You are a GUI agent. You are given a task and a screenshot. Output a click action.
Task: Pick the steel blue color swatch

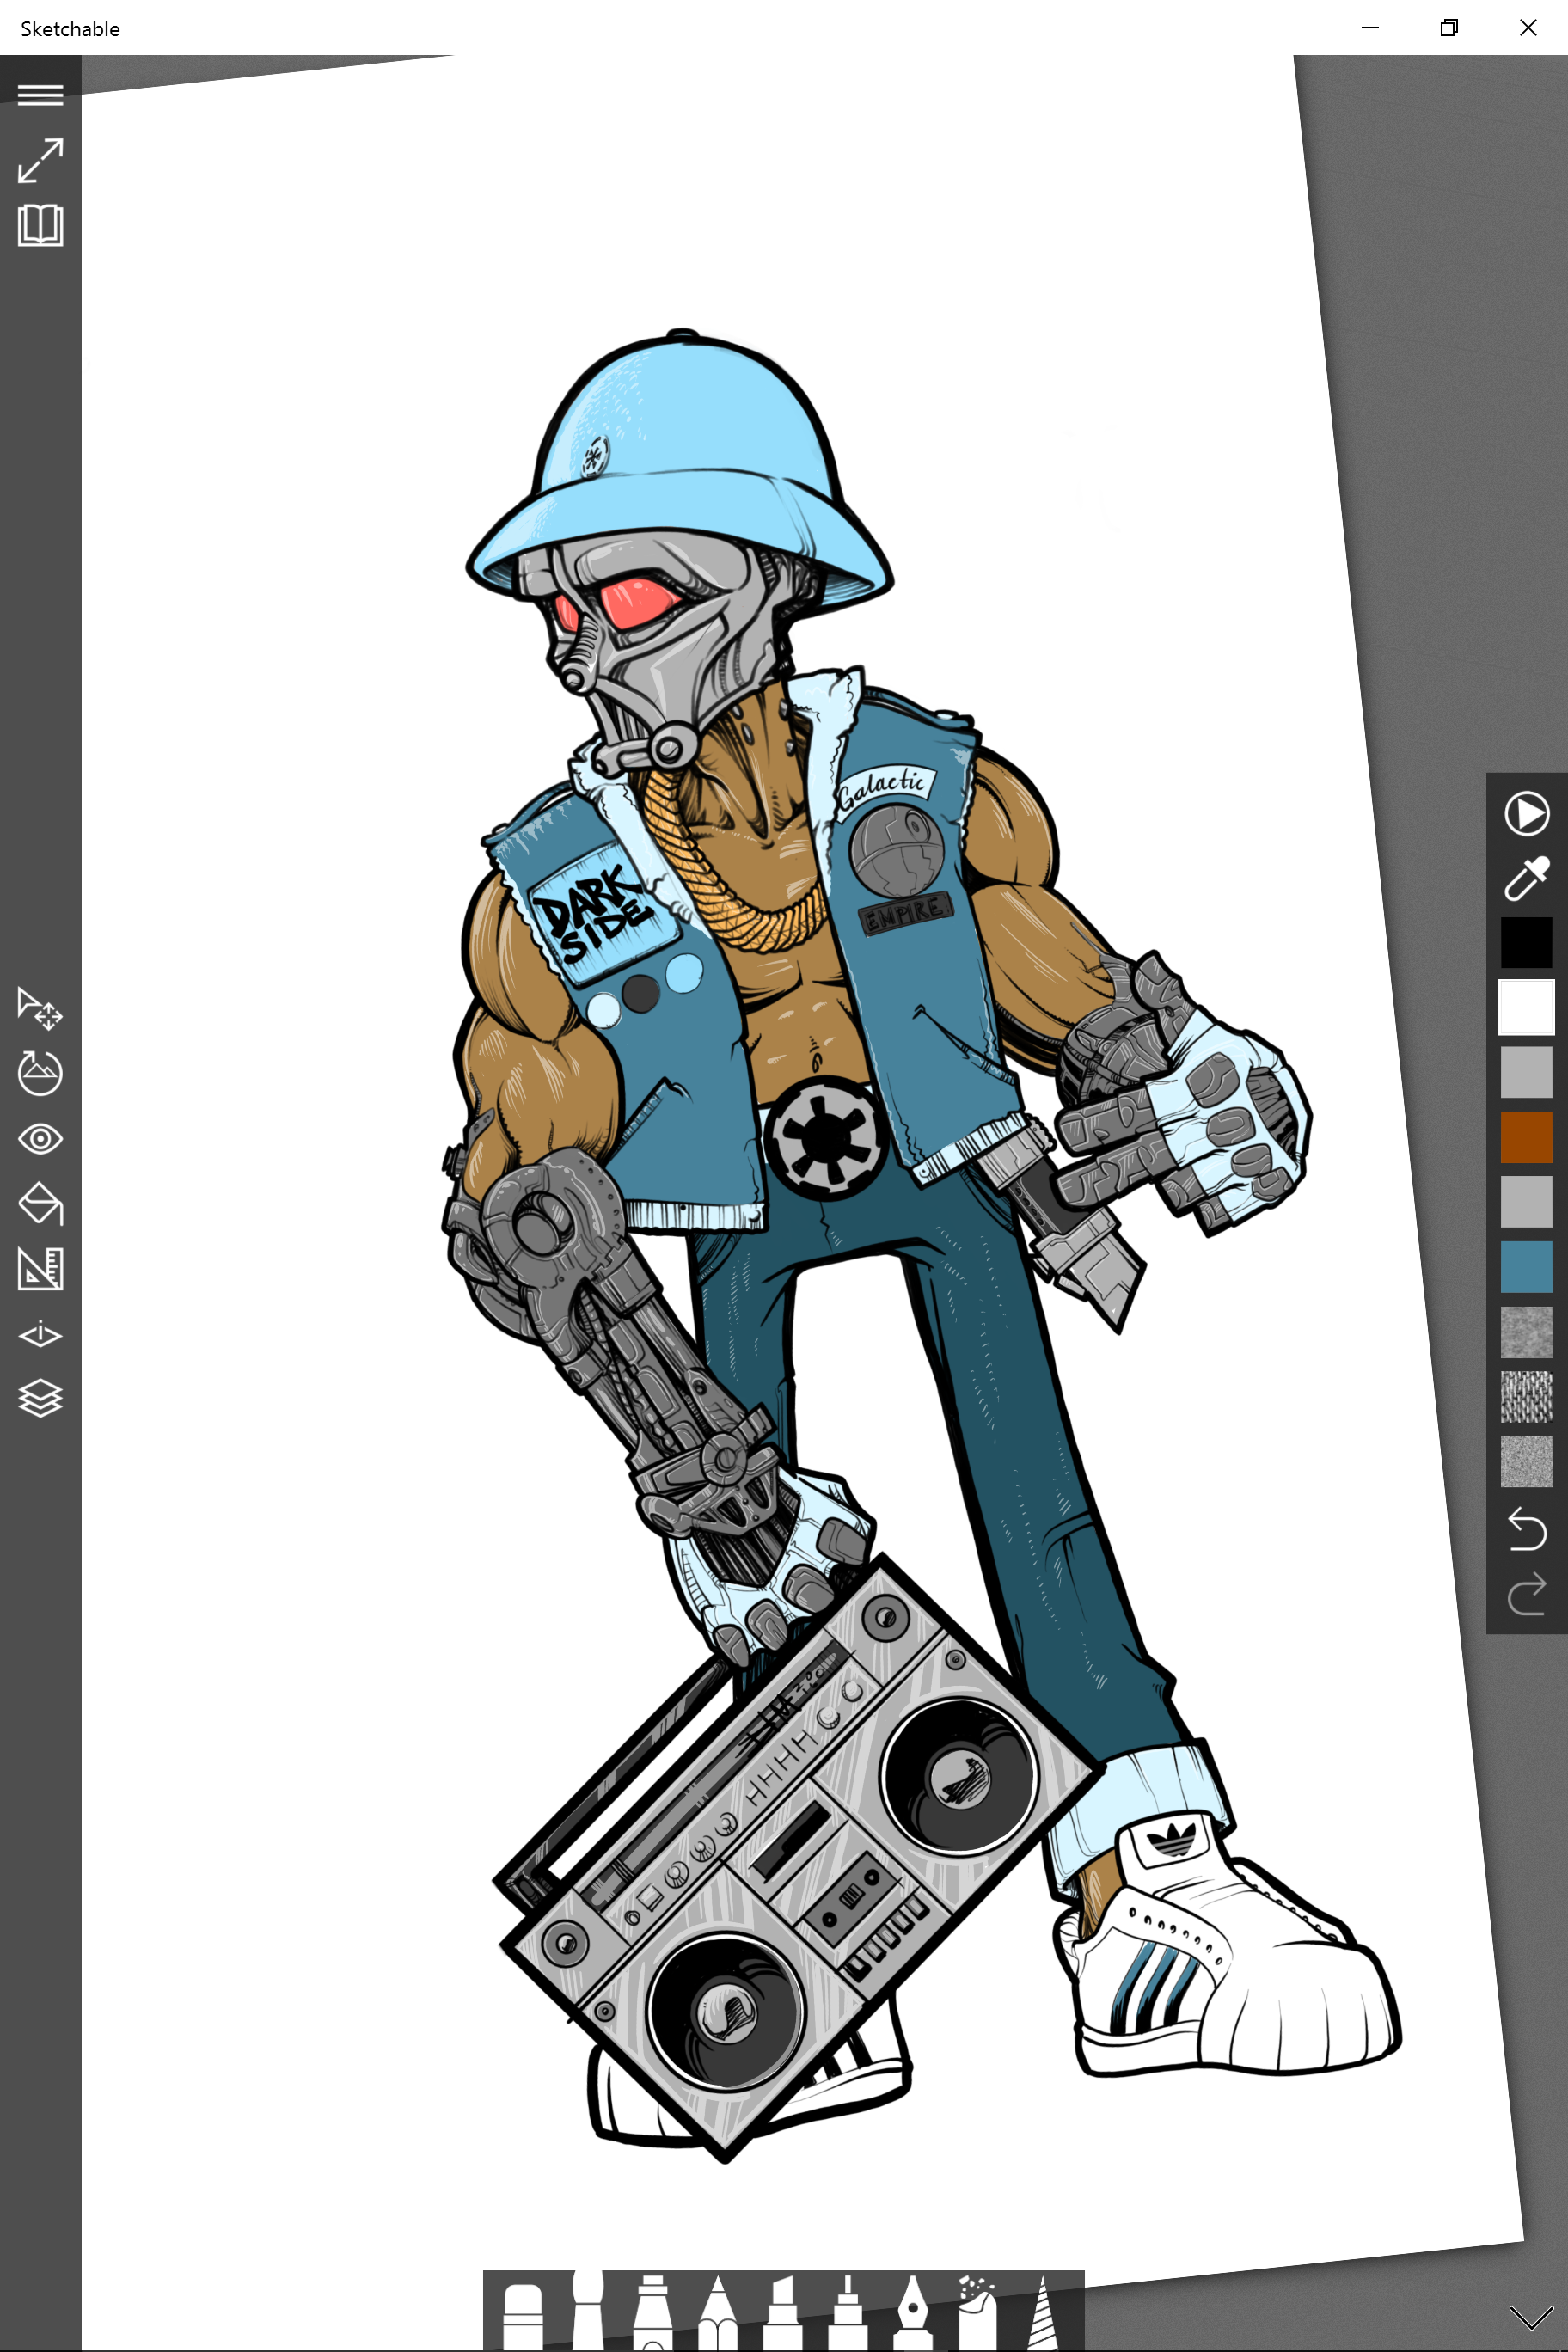[1526, 1267]
